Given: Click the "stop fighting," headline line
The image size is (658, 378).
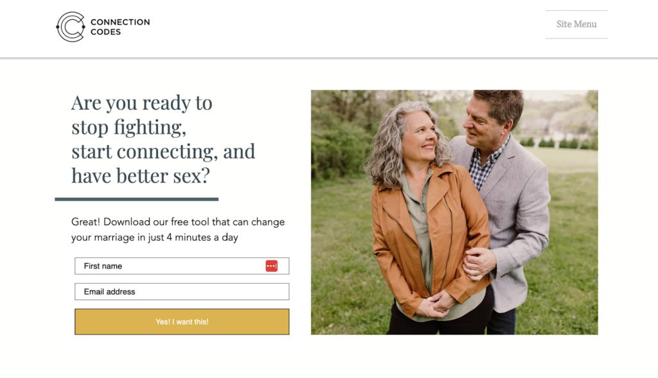Looking at the screenshot, I should tap(129, 127).
